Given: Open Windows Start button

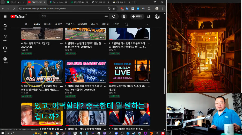Looking at the screenshot, I should click(x=3, y=133).
